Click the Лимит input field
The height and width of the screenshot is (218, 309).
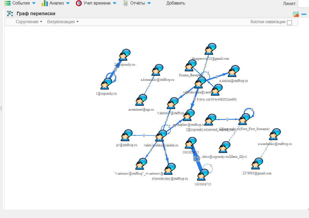[x=303, y=4]
